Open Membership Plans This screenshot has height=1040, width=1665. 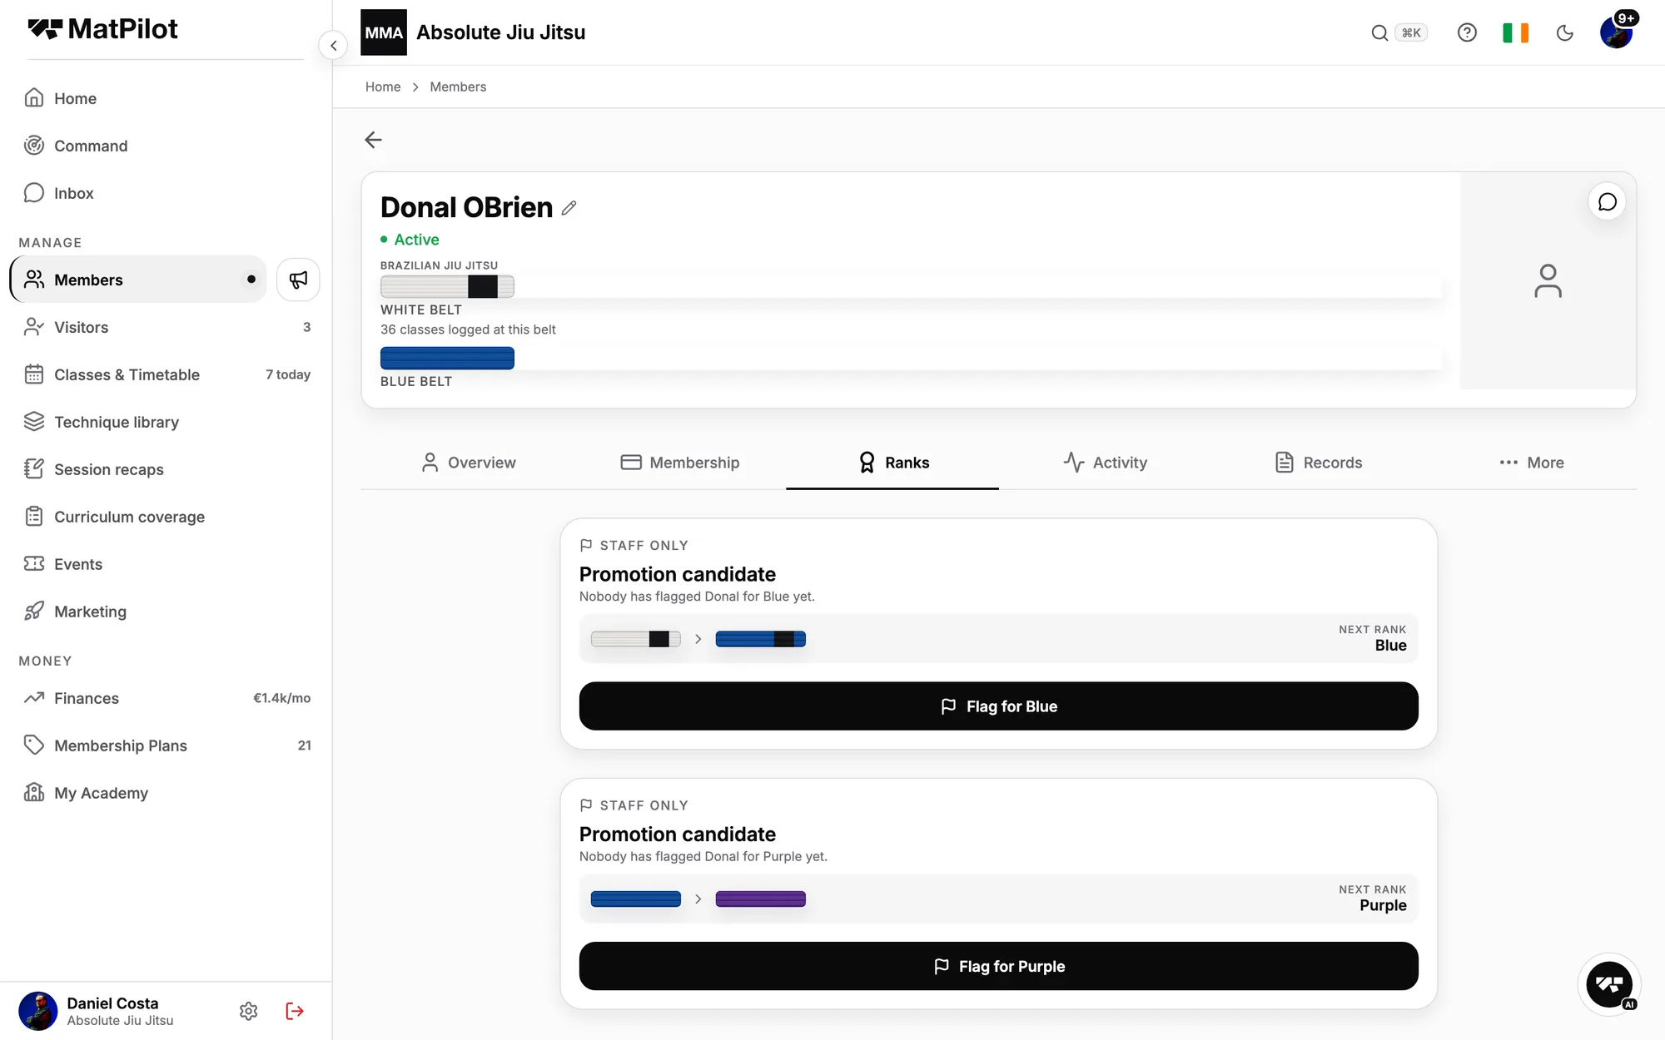[x=166, y=745]
